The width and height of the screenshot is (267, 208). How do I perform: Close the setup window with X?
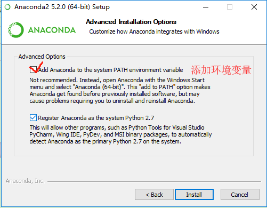(x=254, y=7)
